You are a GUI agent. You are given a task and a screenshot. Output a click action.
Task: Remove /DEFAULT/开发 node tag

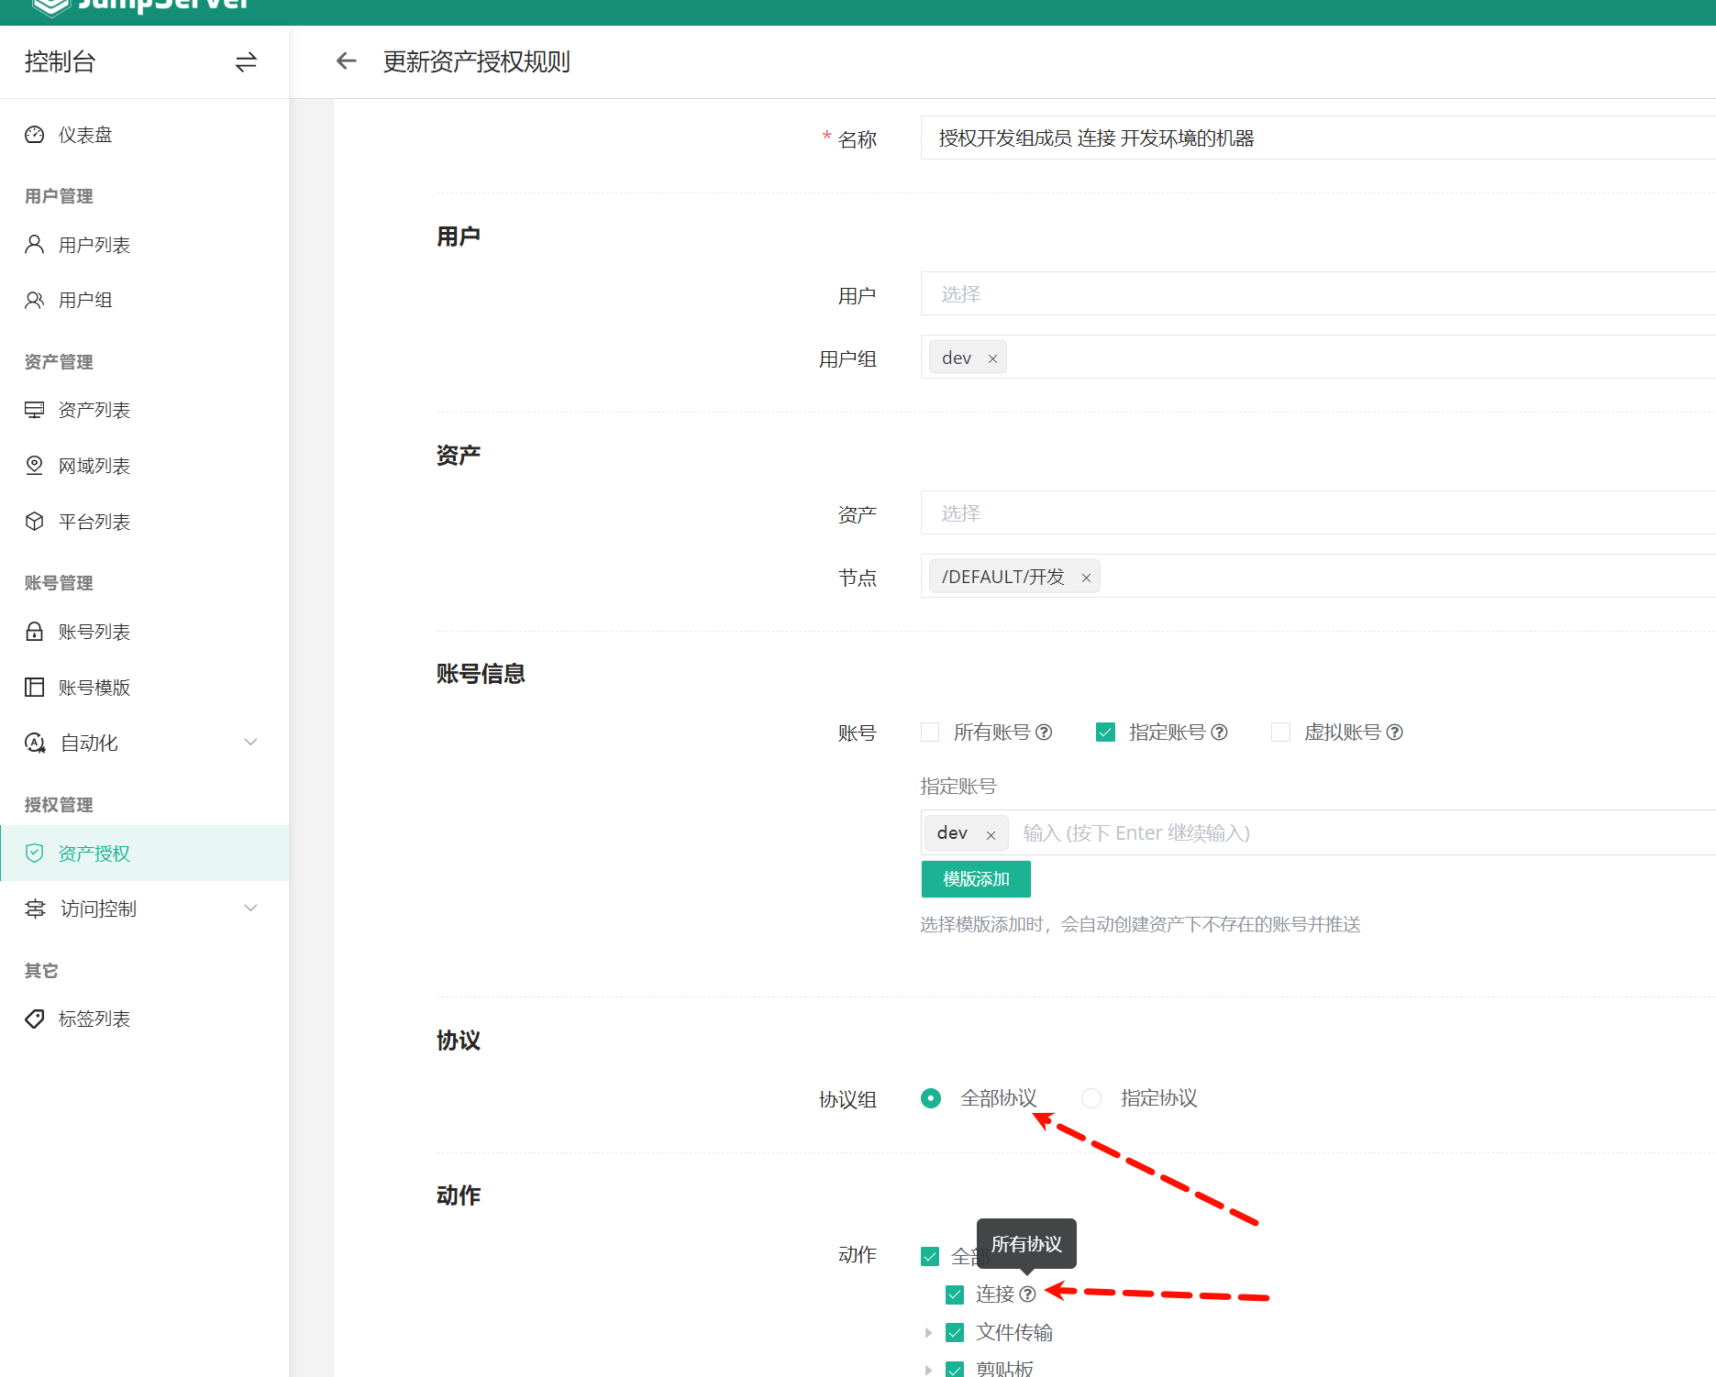[x=1086, y=578]
